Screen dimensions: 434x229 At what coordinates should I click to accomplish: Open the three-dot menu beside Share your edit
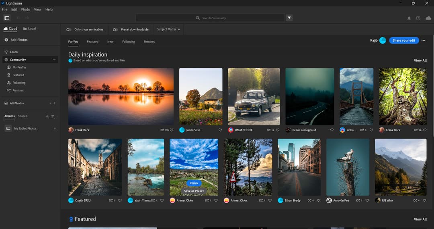click(x=423, y=41)
